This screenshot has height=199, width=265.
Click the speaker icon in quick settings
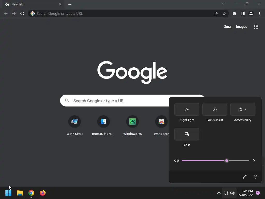click(x=176, y=161)
